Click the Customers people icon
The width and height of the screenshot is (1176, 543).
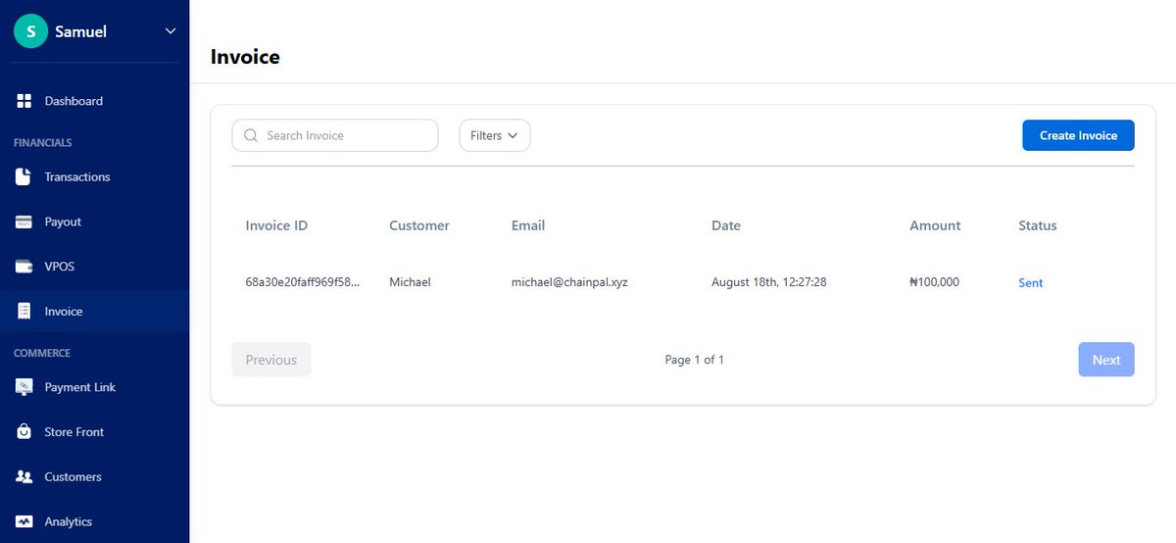pos(24,477)
